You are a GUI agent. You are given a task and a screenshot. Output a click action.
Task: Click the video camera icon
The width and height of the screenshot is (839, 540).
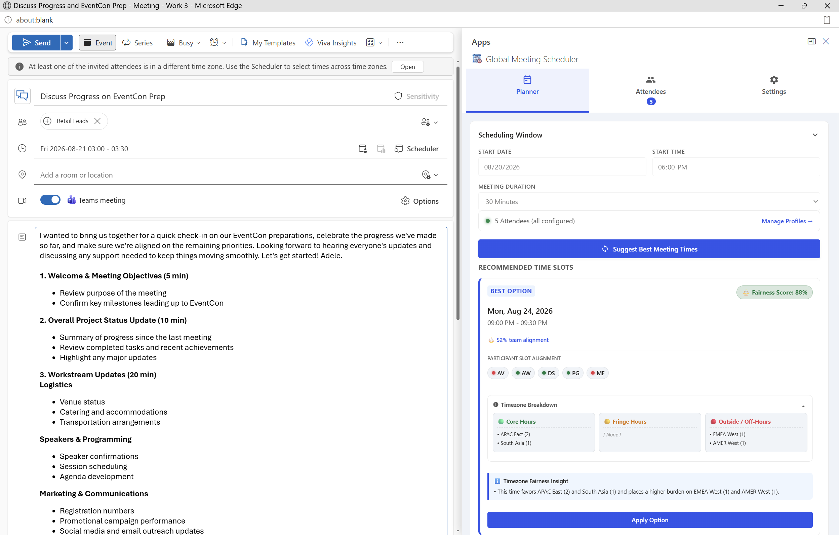coord(22,201)
